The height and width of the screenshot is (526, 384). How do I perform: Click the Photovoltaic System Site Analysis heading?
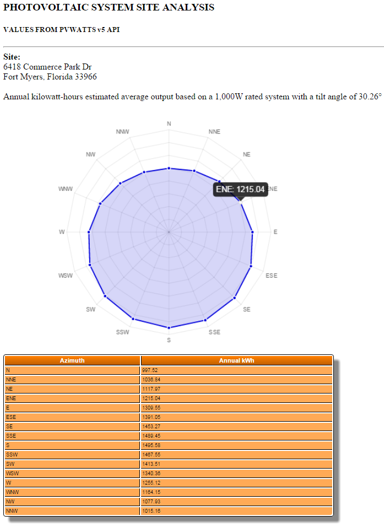tap(109, 8)
